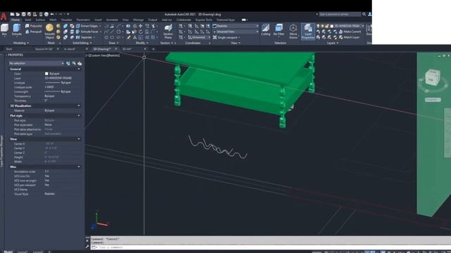Viewport: 451px width, 253px height.
Task: Collapse the General properties section
Action: pyautogui.click(x=79, y=69)
